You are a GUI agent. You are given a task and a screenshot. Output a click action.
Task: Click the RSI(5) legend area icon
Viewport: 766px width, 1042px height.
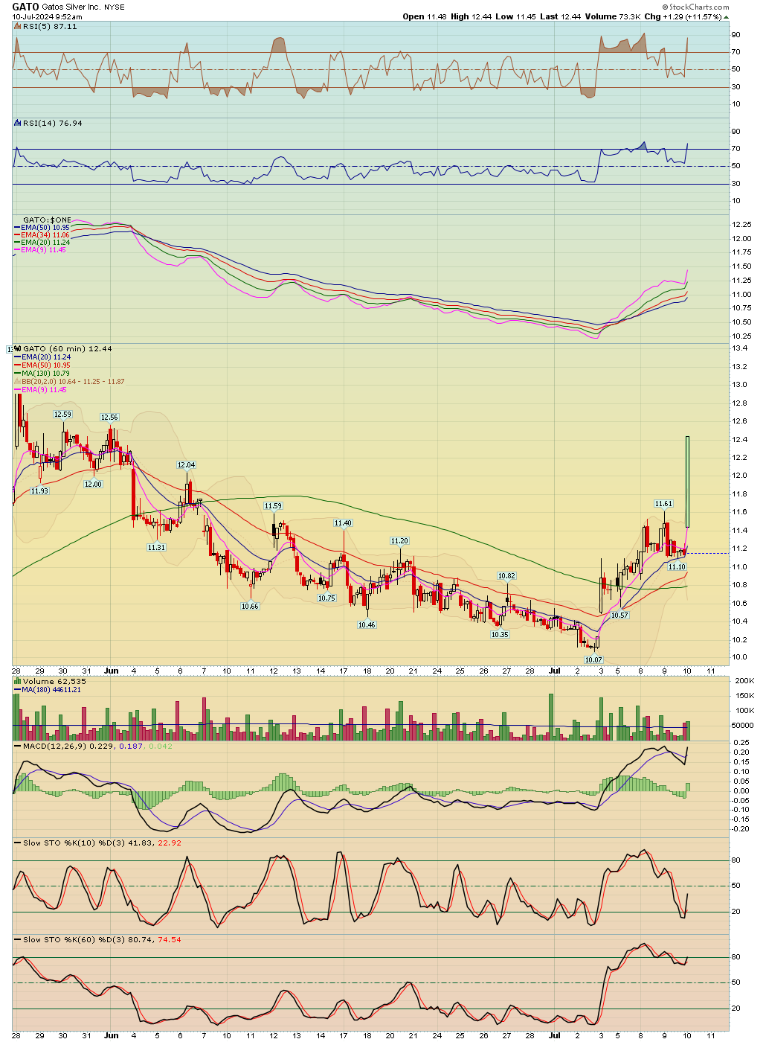pyautogui.click(x=18, y=26)
